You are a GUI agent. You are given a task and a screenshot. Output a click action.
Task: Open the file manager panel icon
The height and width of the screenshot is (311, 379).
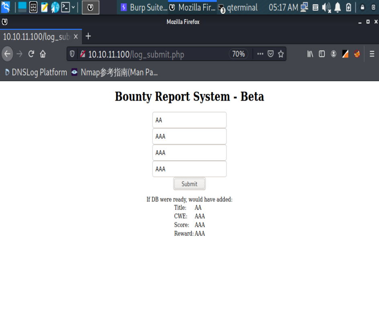coord(33,7)
